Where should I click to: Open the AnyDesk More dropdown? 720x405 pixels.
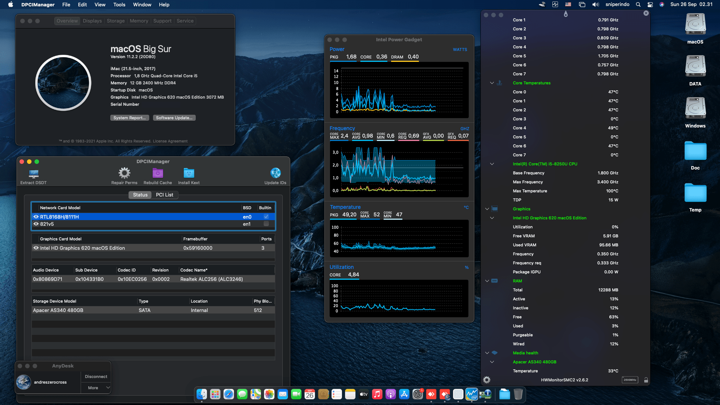click(x=96, y=388)
